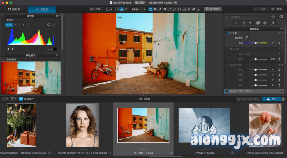The width and height of the screenshot is (287, 158).
Task: Select the horizon straighten tool
Action: [x=165, y=9]
